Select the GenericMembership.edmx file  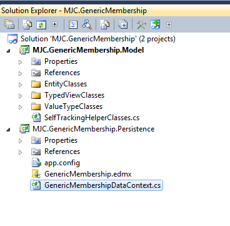(x=87, y=174)
